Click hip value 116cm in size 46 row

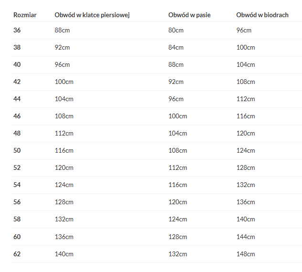click(x=246, y=116)
